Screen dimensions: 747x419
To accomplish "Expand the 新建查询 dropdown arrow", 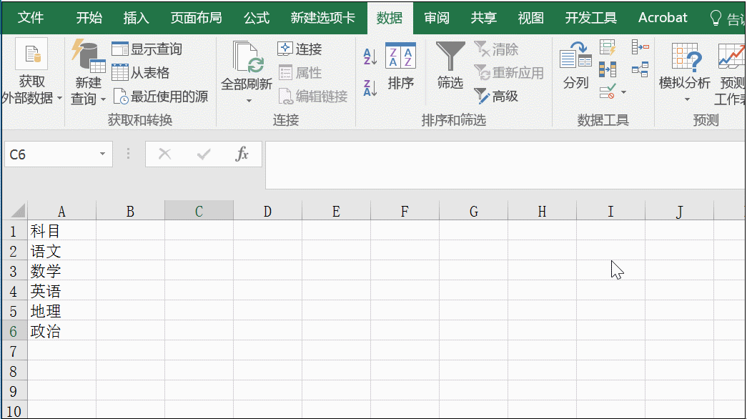I will pyautogui.click(x=104, y=99).
